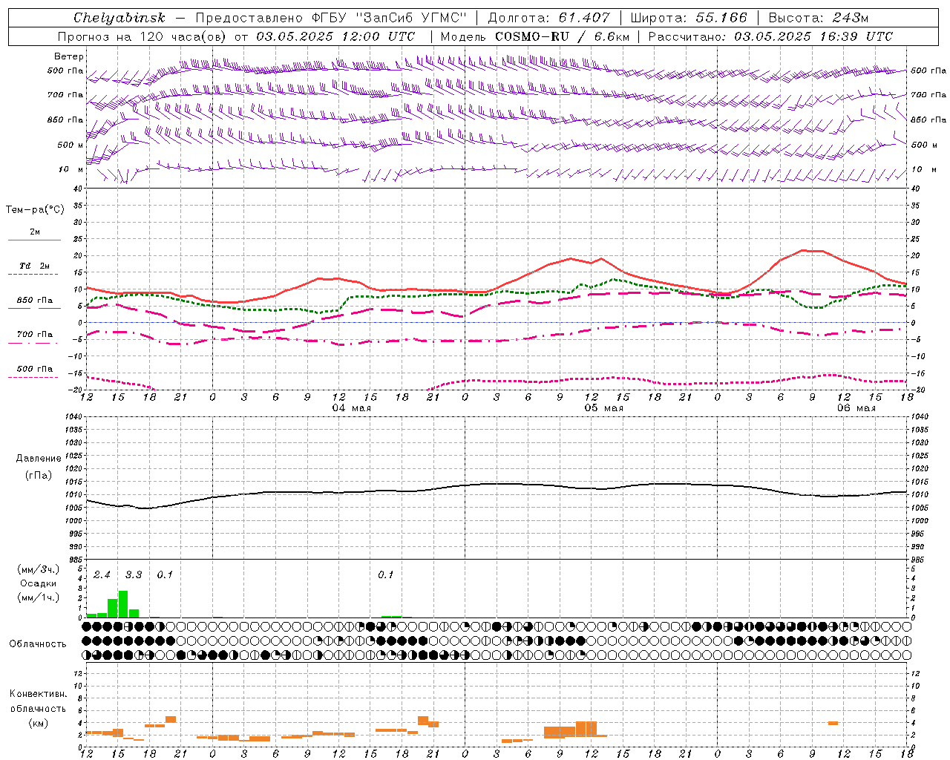
Task: Click the station name "Chelyabinsk" in the header
Action: 119,18
